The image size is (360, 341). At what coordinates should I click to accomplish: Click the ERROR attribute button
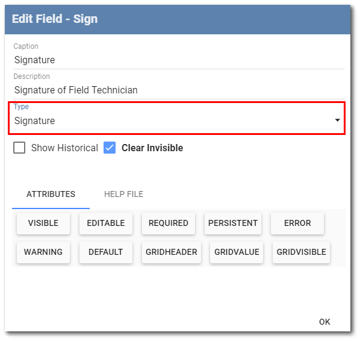(x=297, y=223)
